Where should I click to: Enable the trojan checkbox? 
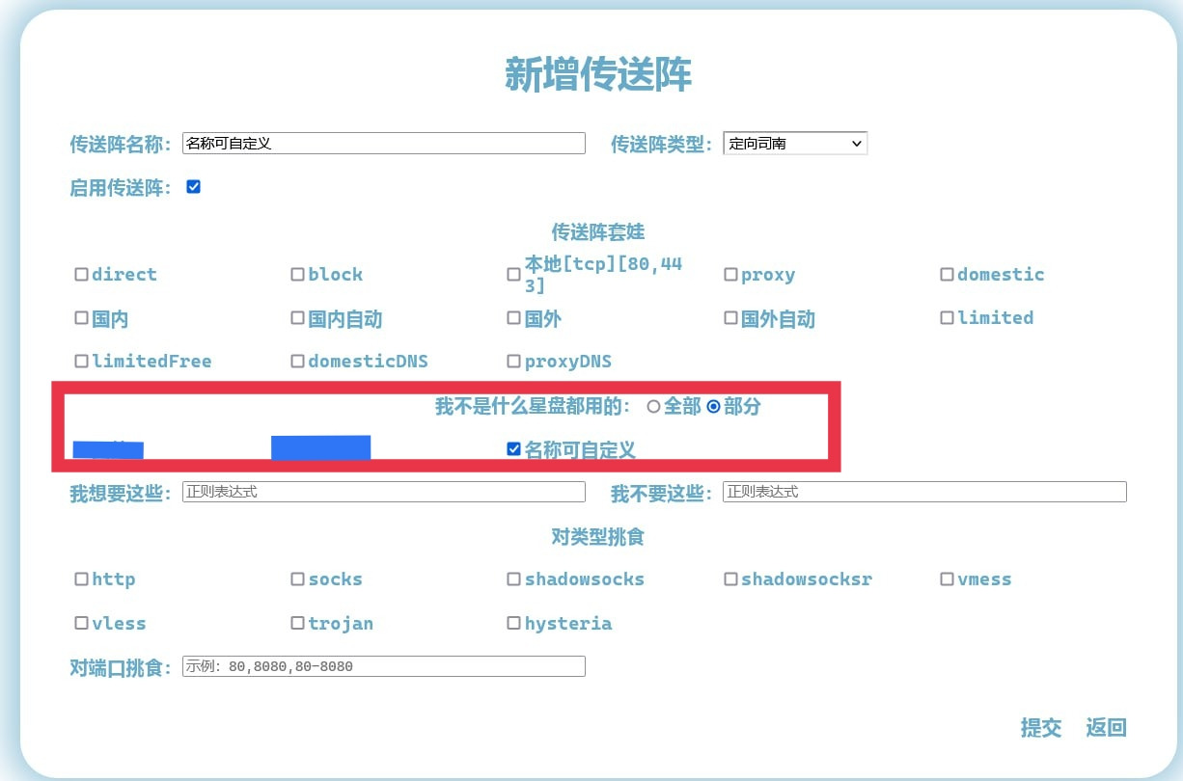click(298, 624)
